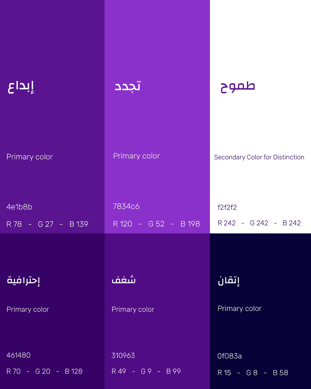Select RGB values R 120 G 52 B 198
The width and height of the screenshot is (311, 389).
(x=156, y=224)
